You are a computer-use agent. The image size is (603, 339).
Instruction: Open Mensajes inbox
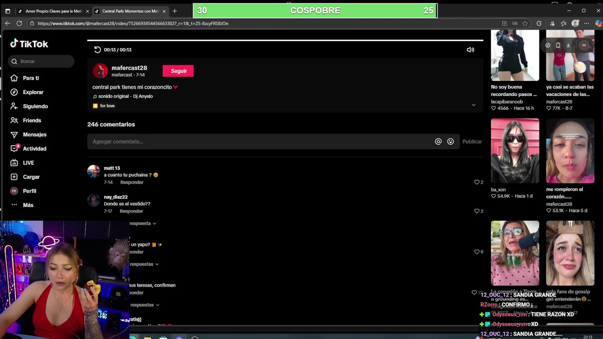click(x=34, y=135)
